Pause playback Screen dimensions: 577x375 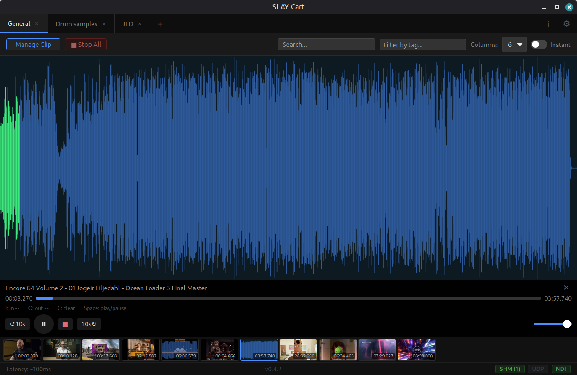click(44, 324)
